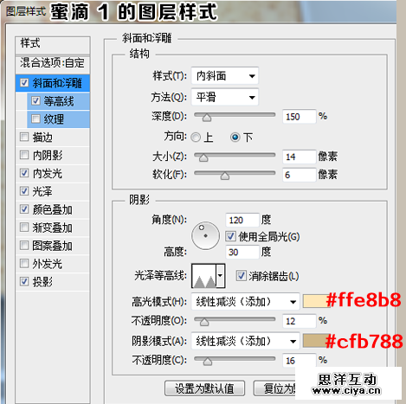This screenshot has height=404, width=406.
Task: Click the 设置为默认值 button
Action: point(204,388)
